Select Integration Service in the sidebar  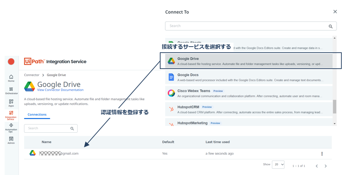point(11,115)
